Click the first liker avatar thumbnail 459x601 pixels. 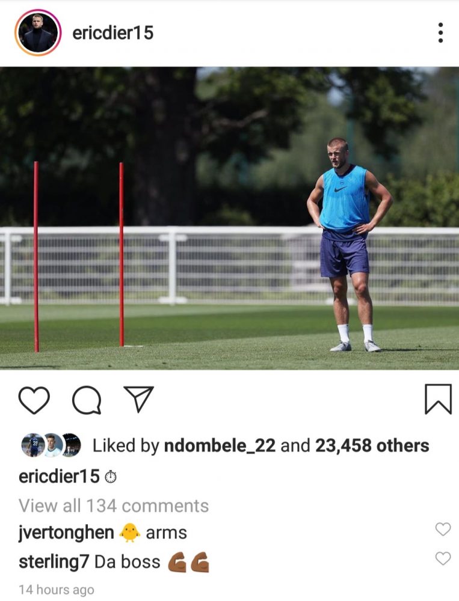32,445
